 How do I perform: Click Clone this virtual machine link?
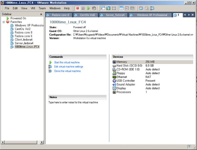(67, 71)
